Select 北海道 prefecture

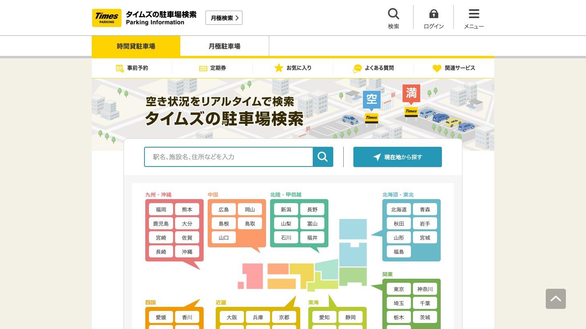click(x=399, y=210)
